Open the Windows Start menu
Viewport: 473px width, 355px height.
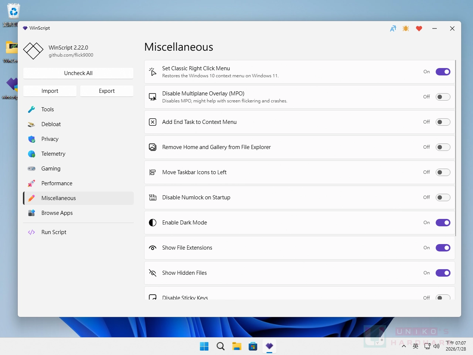point(204,346)
